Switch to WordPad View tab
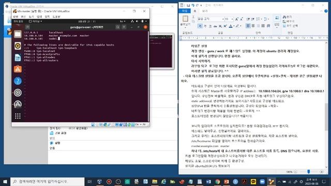The image size is (331, 186). point(205,11)
